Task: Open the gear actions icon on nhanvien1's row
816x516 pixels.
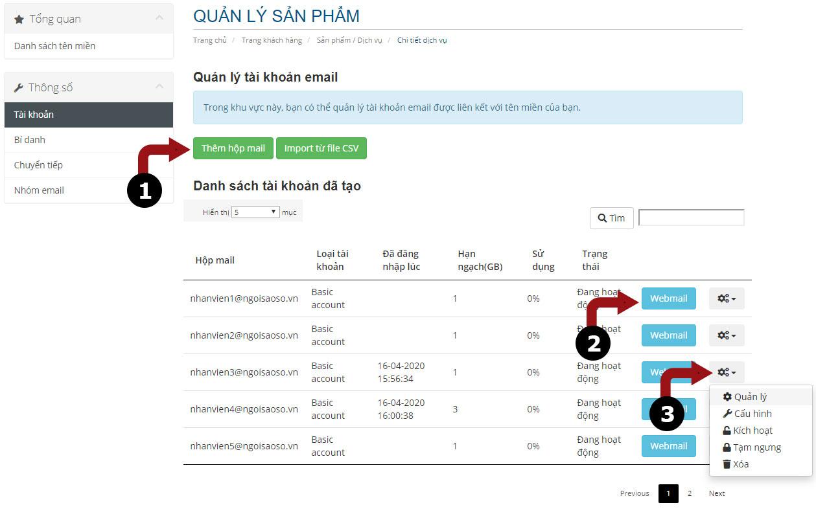Action: [x=726, y=298]
